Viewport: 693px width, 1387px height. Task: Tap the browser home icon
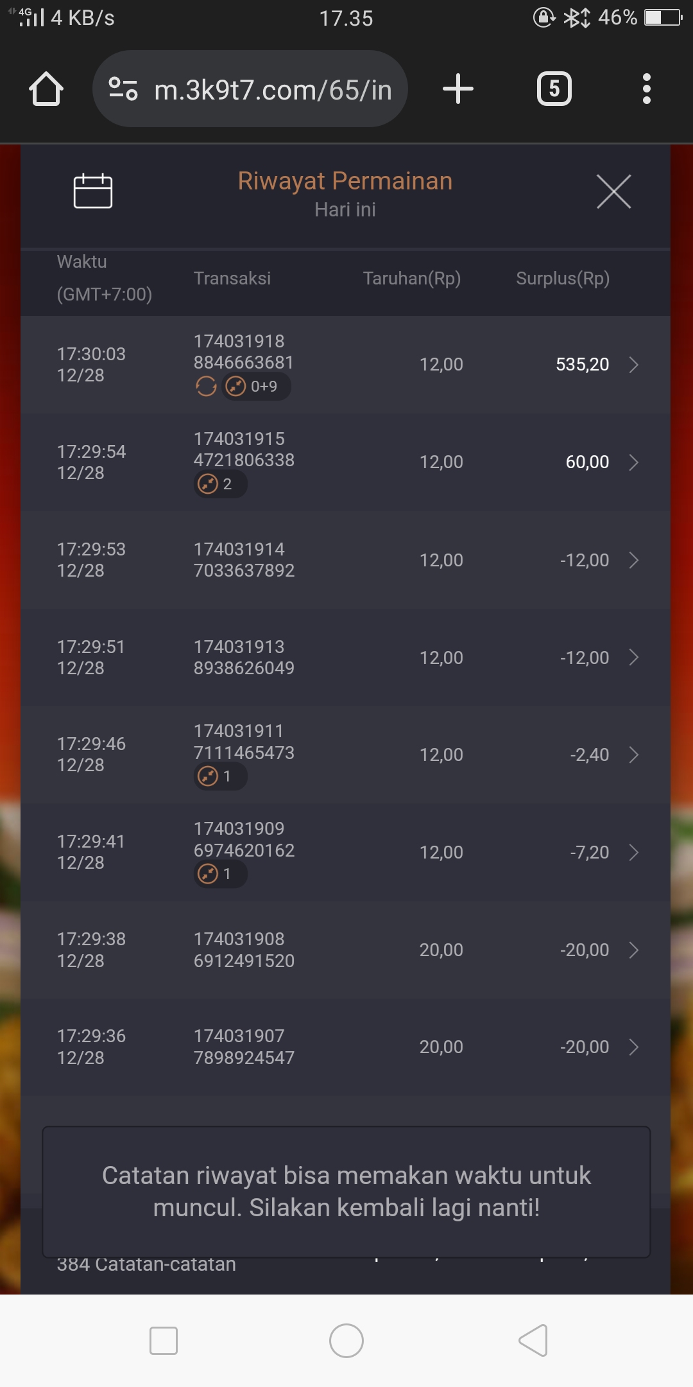46,89
